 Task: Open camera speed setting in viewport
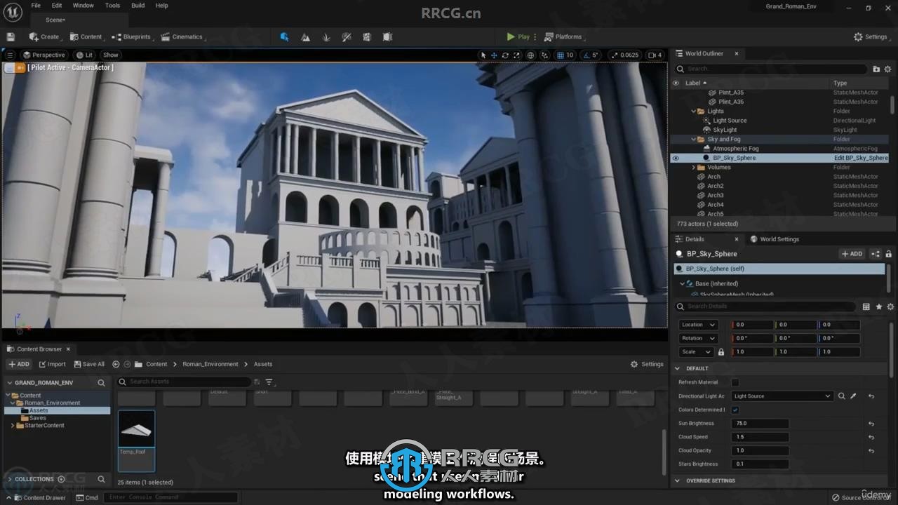click(x=655, y=55)
